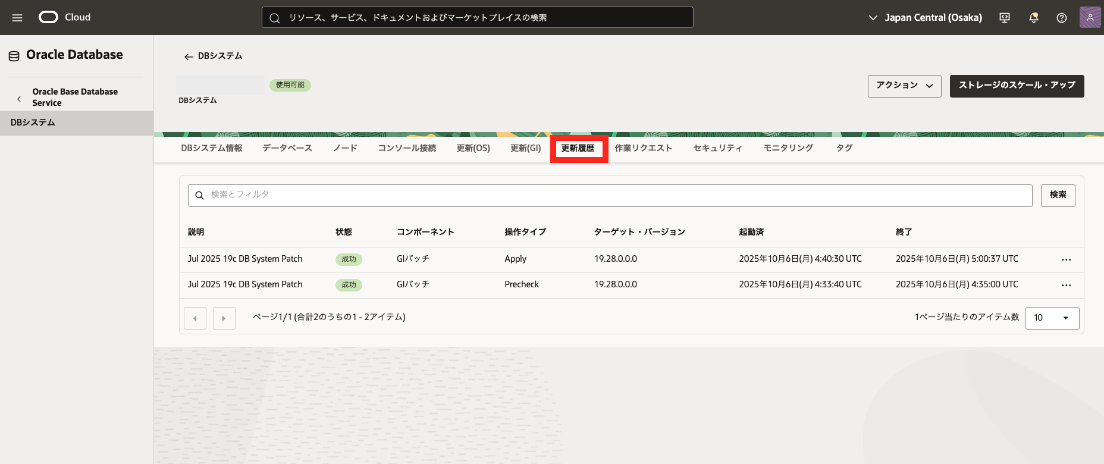Expand the アクション dropdown

coord(904,86)
